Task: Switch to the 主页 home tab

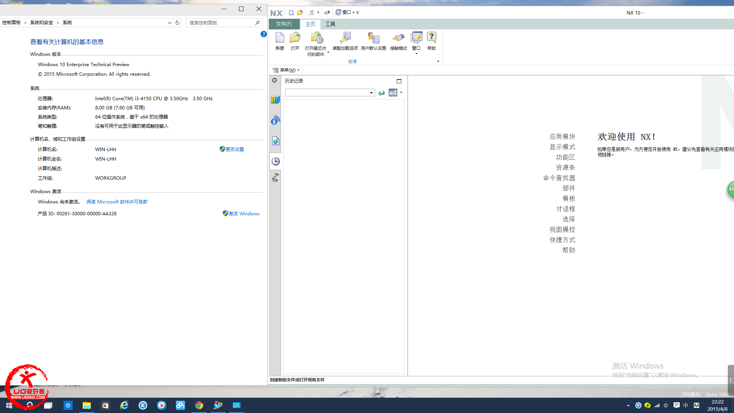Action: [310, 24]
